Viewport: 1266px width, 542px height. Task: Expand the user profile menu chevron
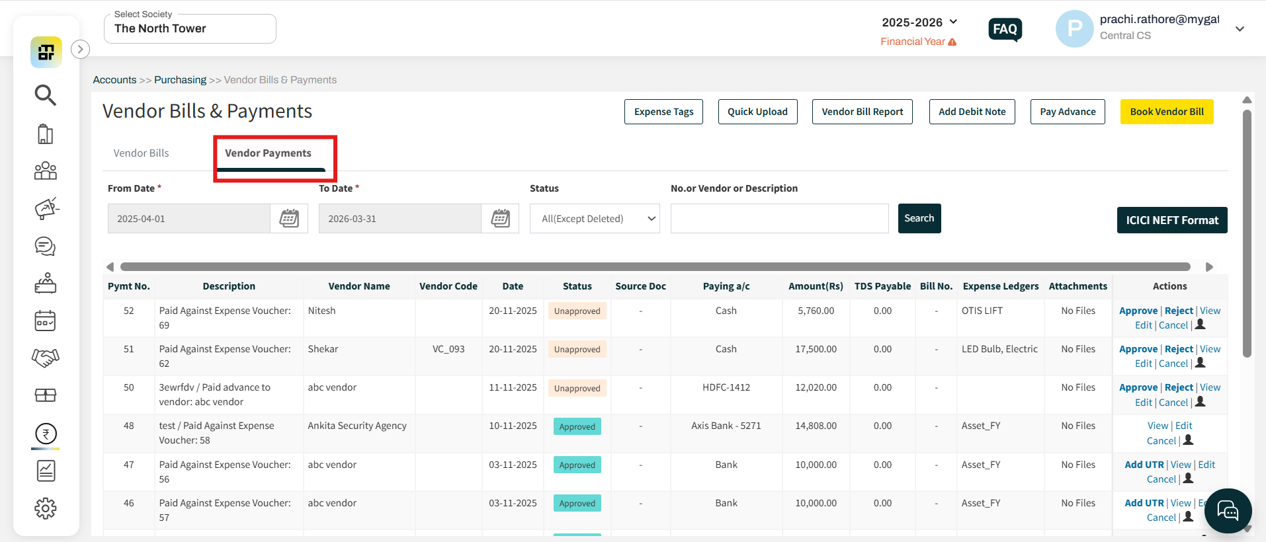tap(1240, 29)
